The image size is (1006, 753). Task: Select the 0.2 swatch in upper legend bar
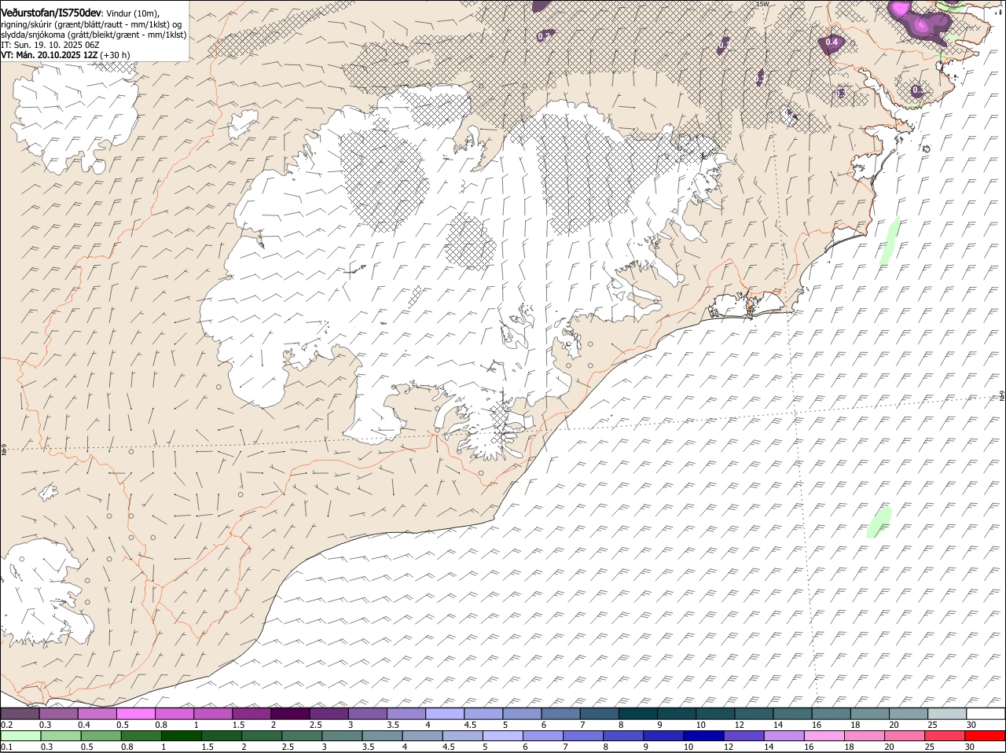(x=20, y=714)
